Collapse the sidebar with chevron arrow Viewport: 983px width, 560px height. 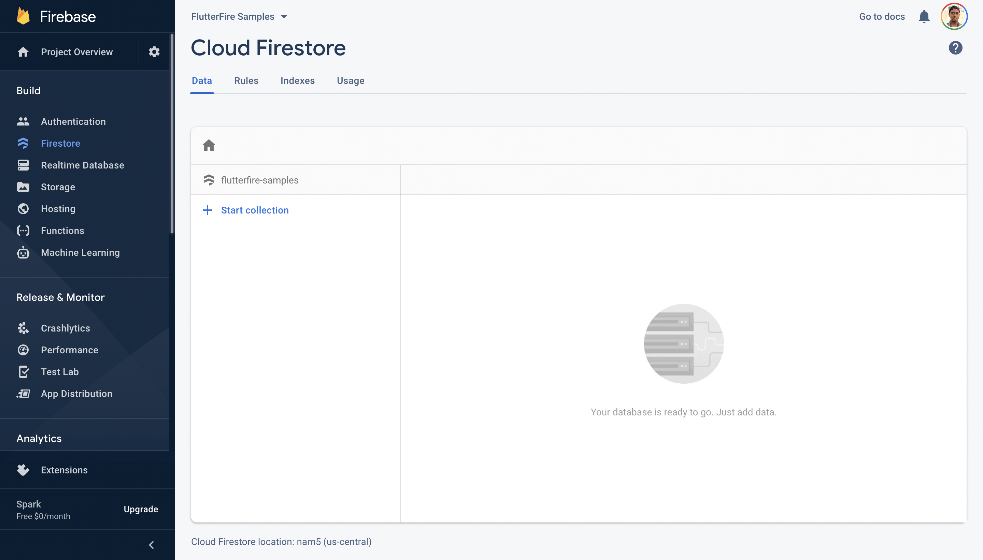(151, 545)
